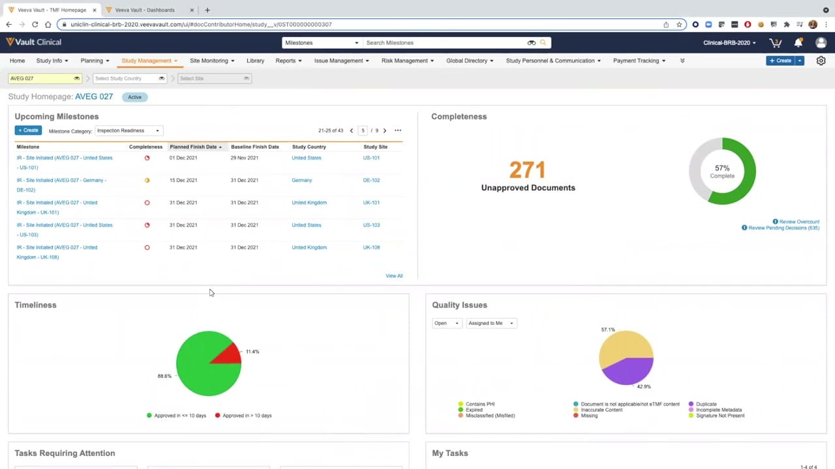Reload the page in browser toolbar
Screen dimensions: 835x469
(35, 24)
